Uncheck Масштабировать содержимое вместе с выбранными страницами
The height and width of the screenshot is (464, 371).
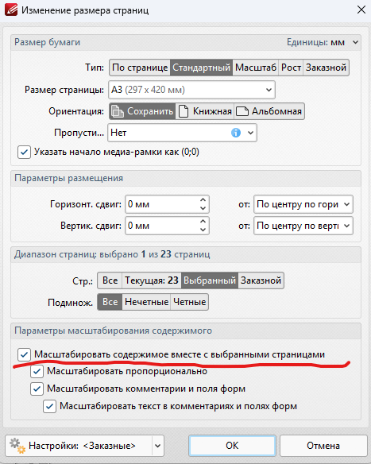tap(24, 354)
